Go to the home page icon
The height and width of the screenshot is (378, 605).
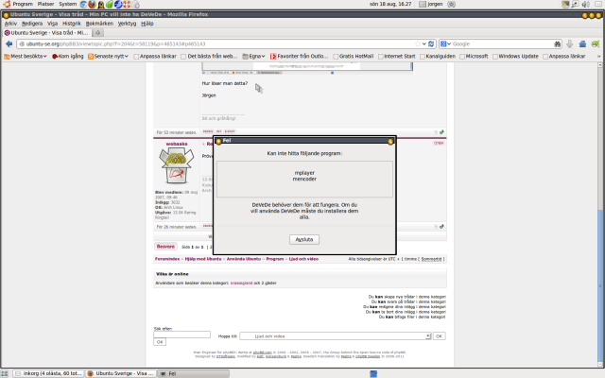click(x=582, y=44)
